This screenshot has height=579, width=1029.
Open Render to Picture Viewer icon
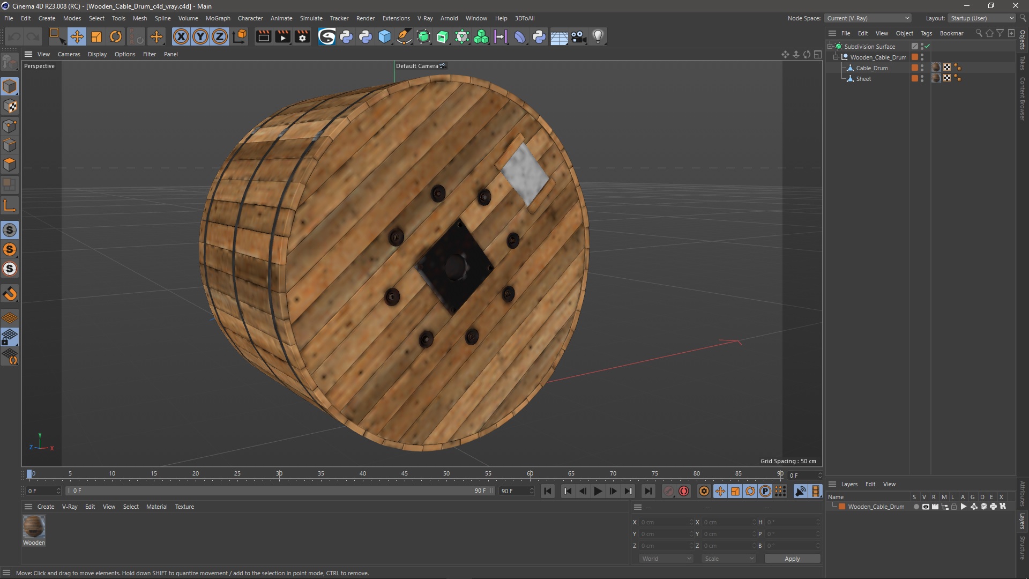click(x=283, y=36)
